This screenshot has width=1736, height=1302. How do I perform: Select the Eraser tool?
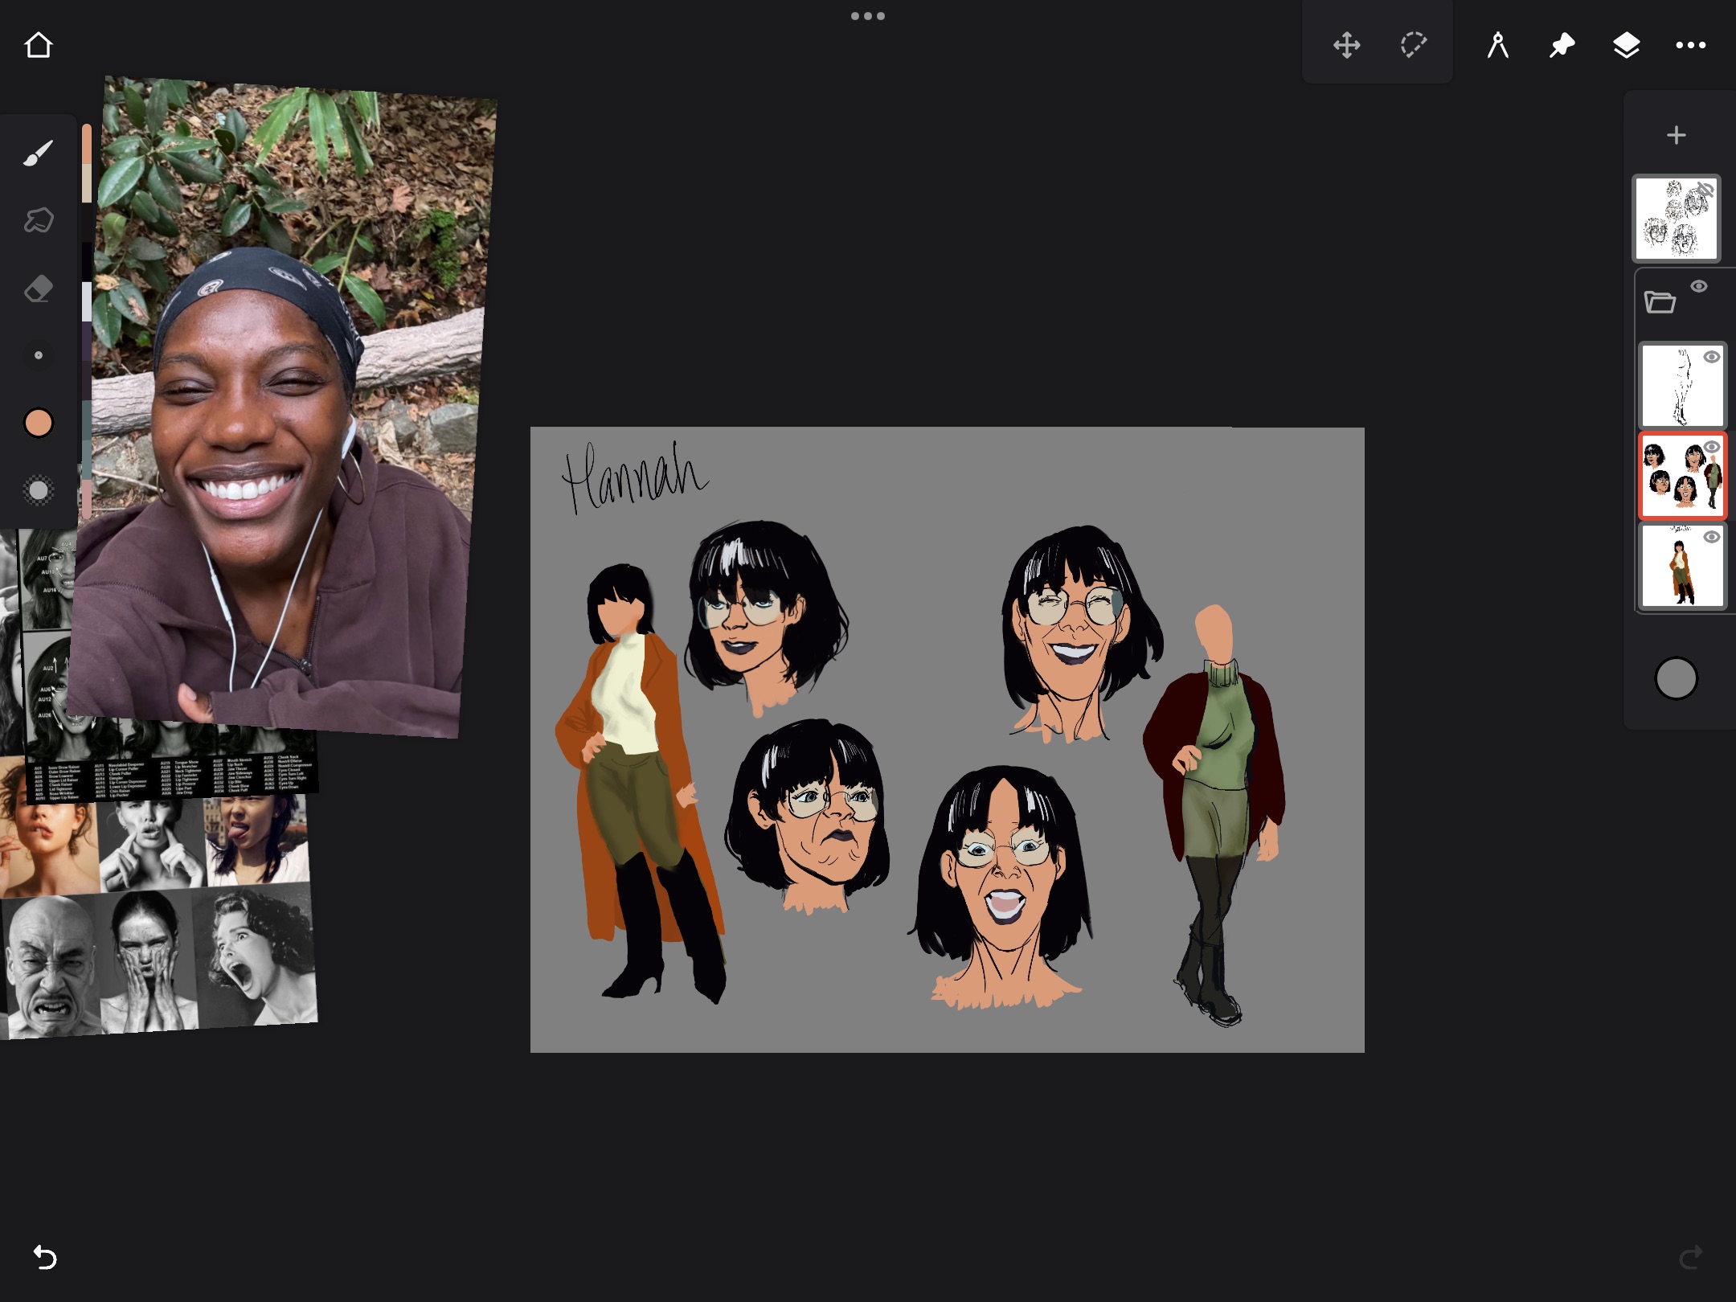(x=39, y=289)
